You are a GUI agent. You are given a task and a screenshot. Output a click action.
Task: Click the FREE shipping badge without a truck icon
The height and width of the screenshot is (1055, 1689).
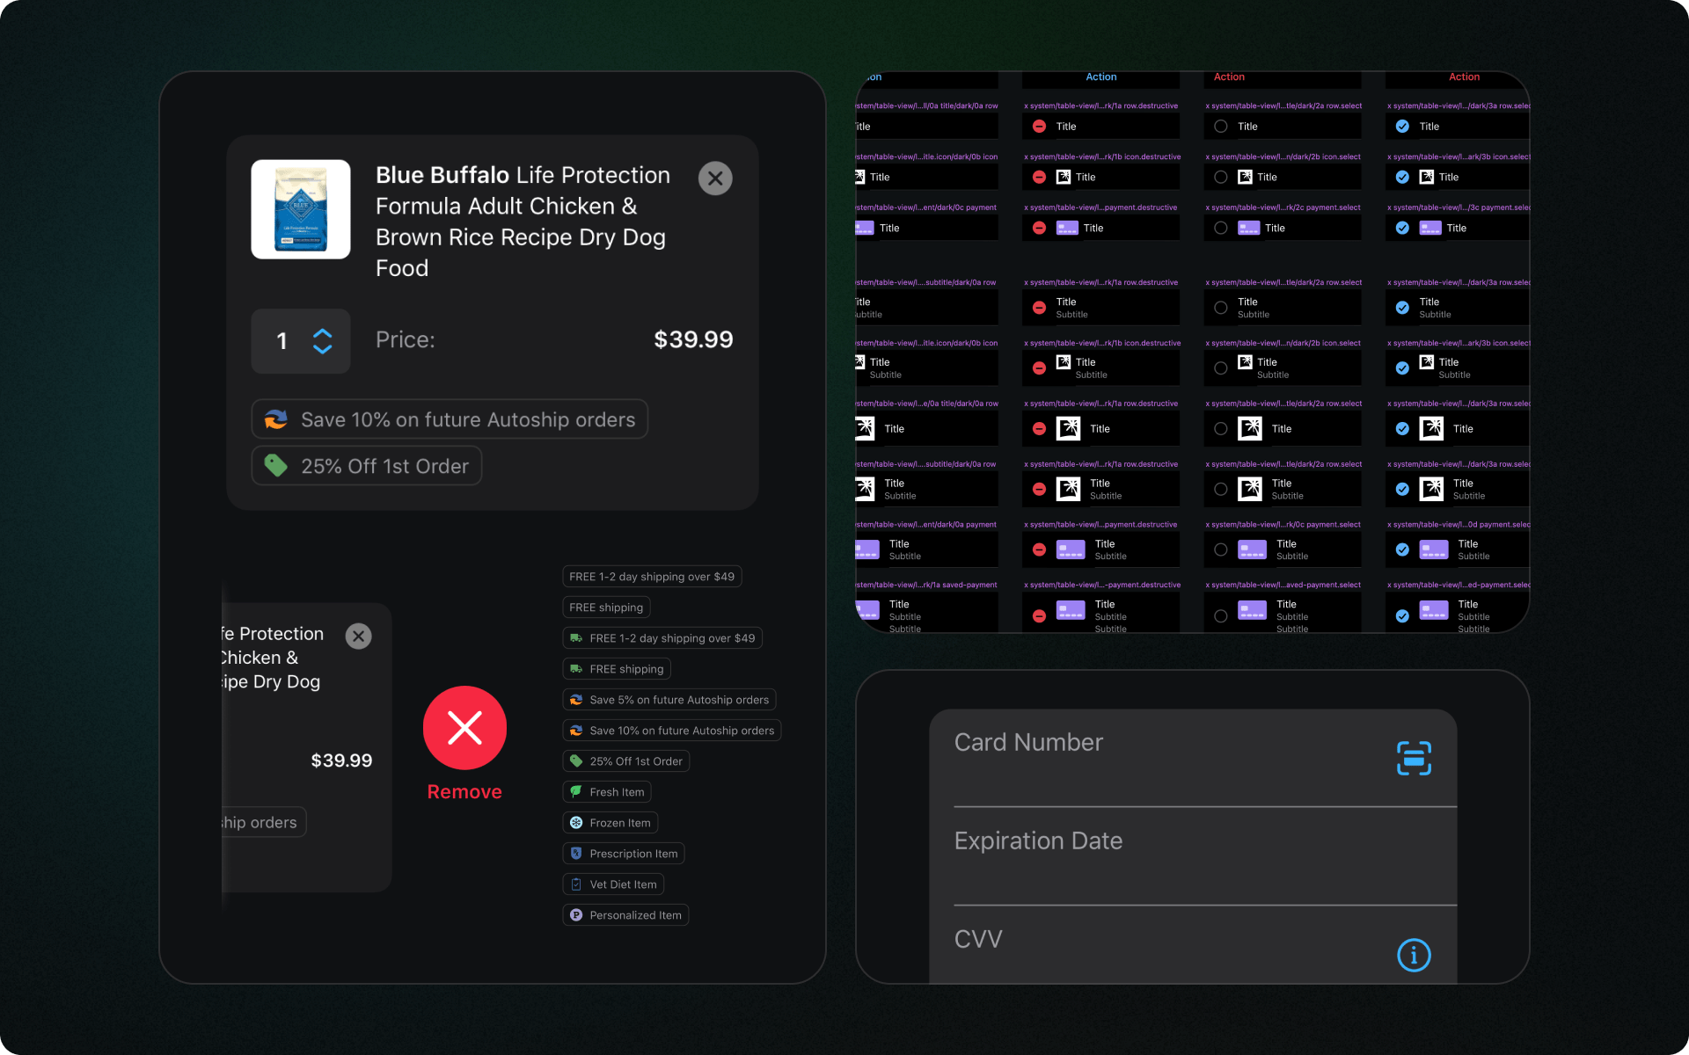[x=606, y=608]
